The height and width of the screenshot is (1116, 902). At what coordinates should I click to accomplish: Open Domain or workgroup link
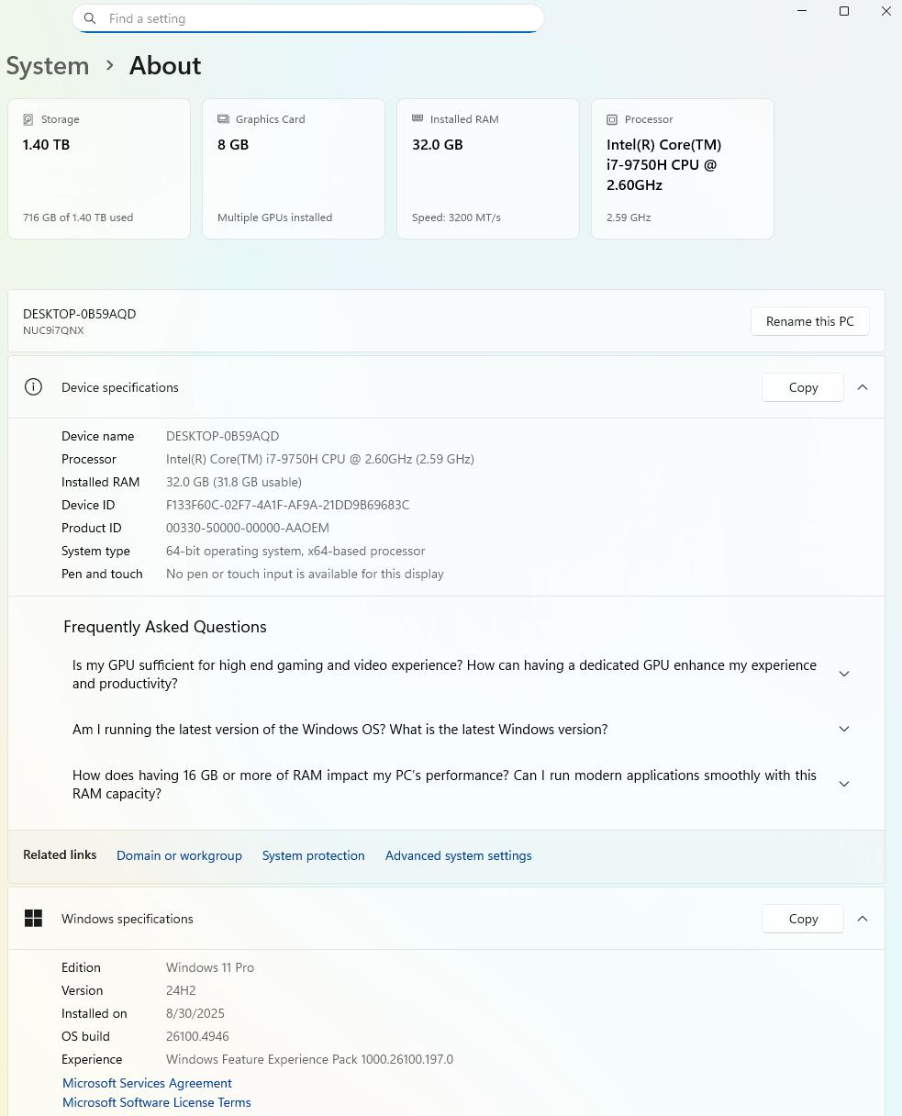179,855
